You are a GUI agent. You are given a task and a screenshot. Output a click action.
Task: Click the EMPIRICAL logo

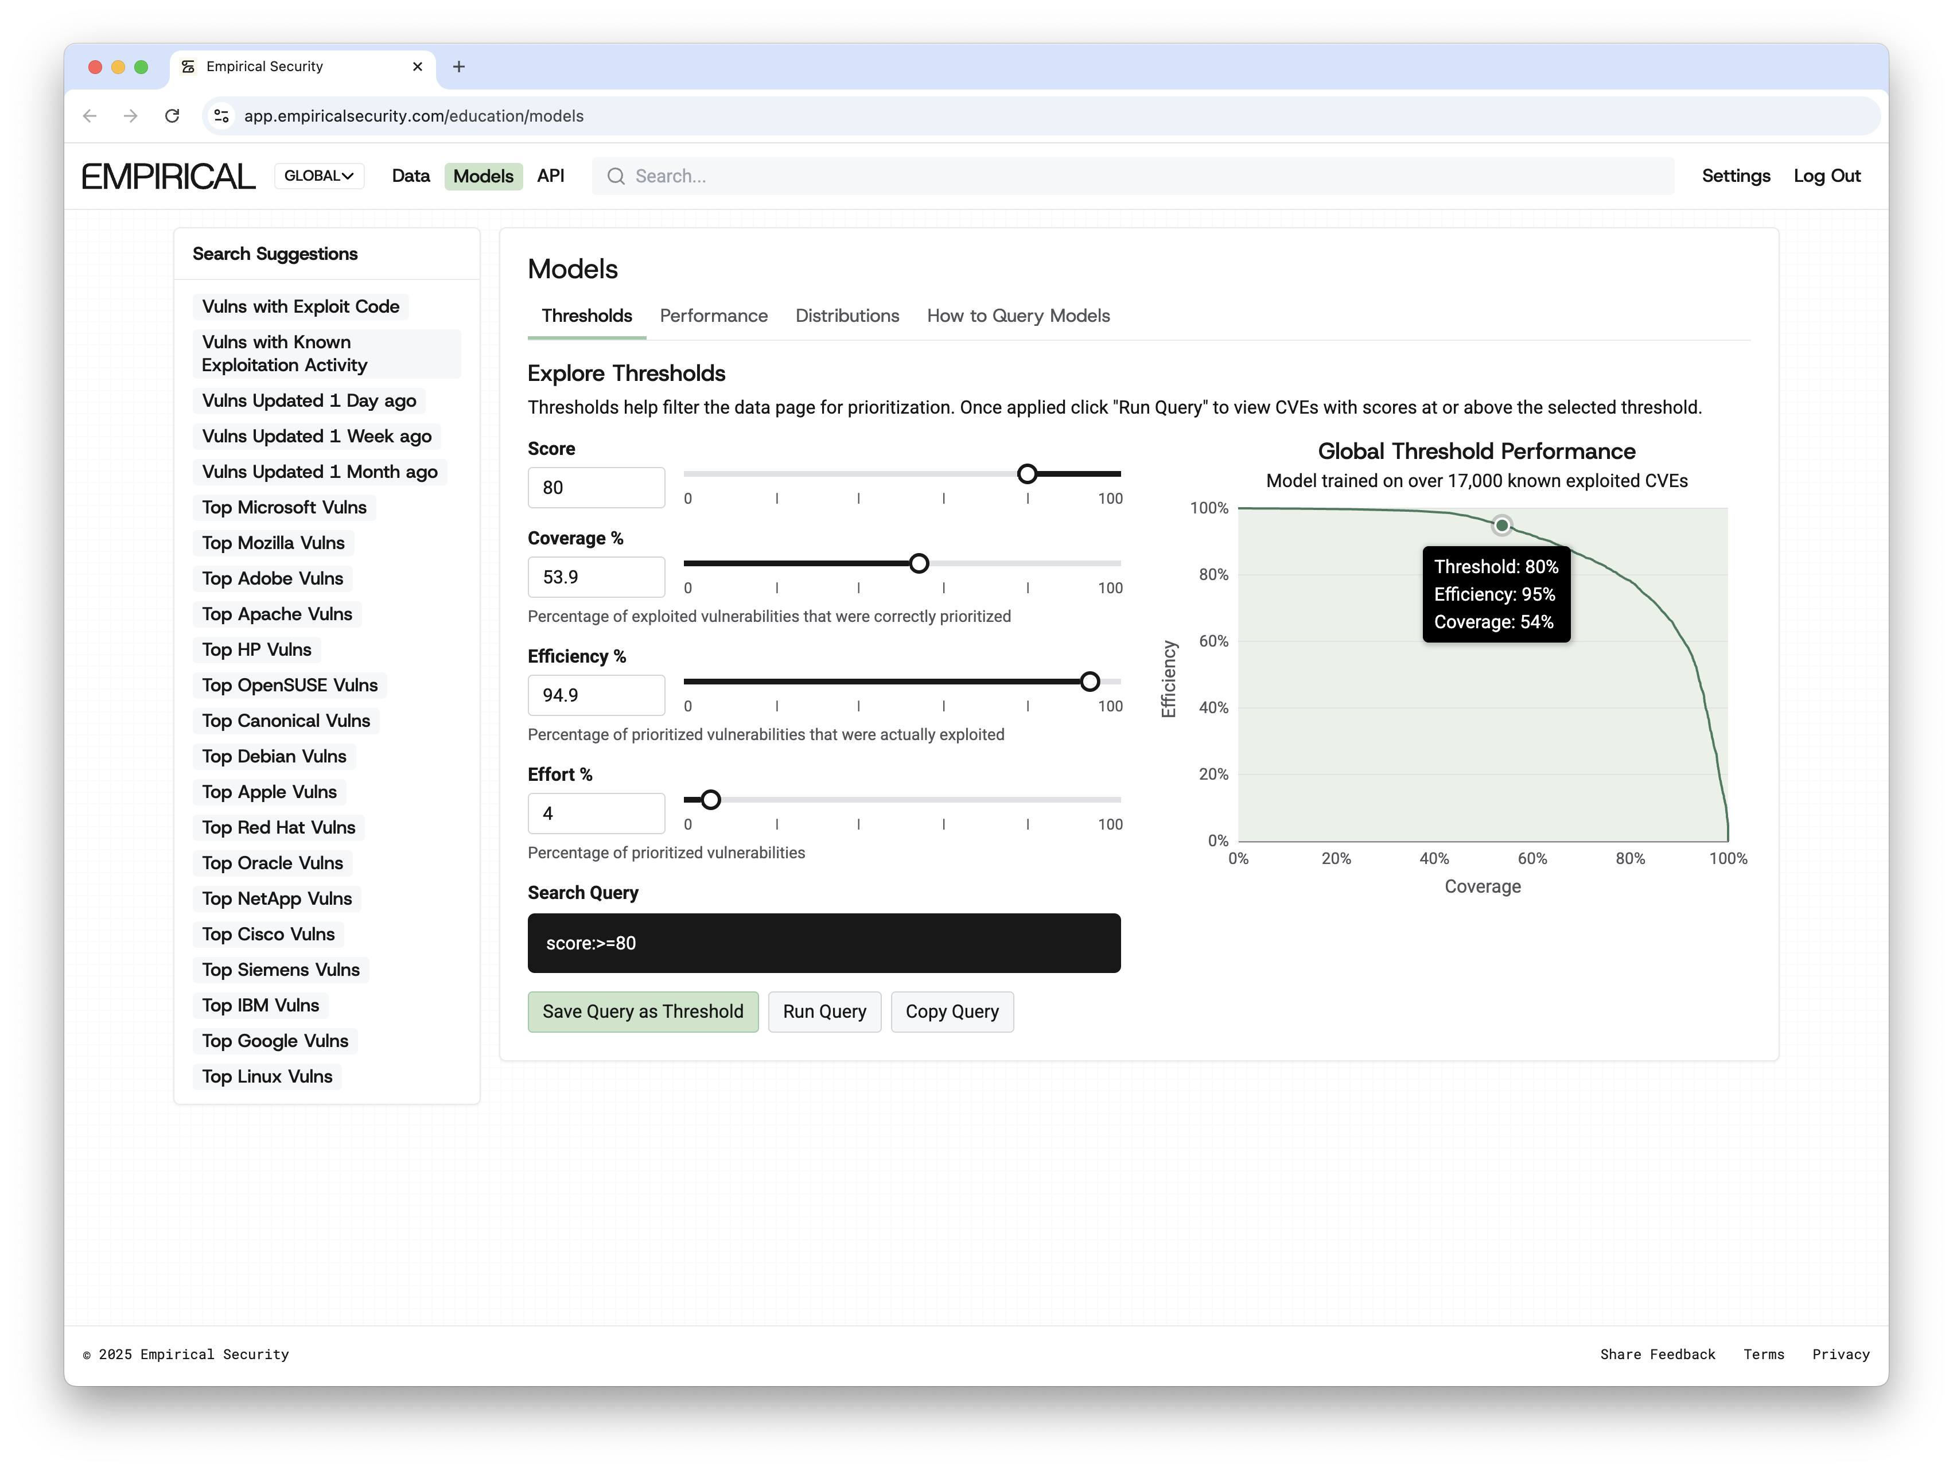pyautogui.click(x=168, y=176)
